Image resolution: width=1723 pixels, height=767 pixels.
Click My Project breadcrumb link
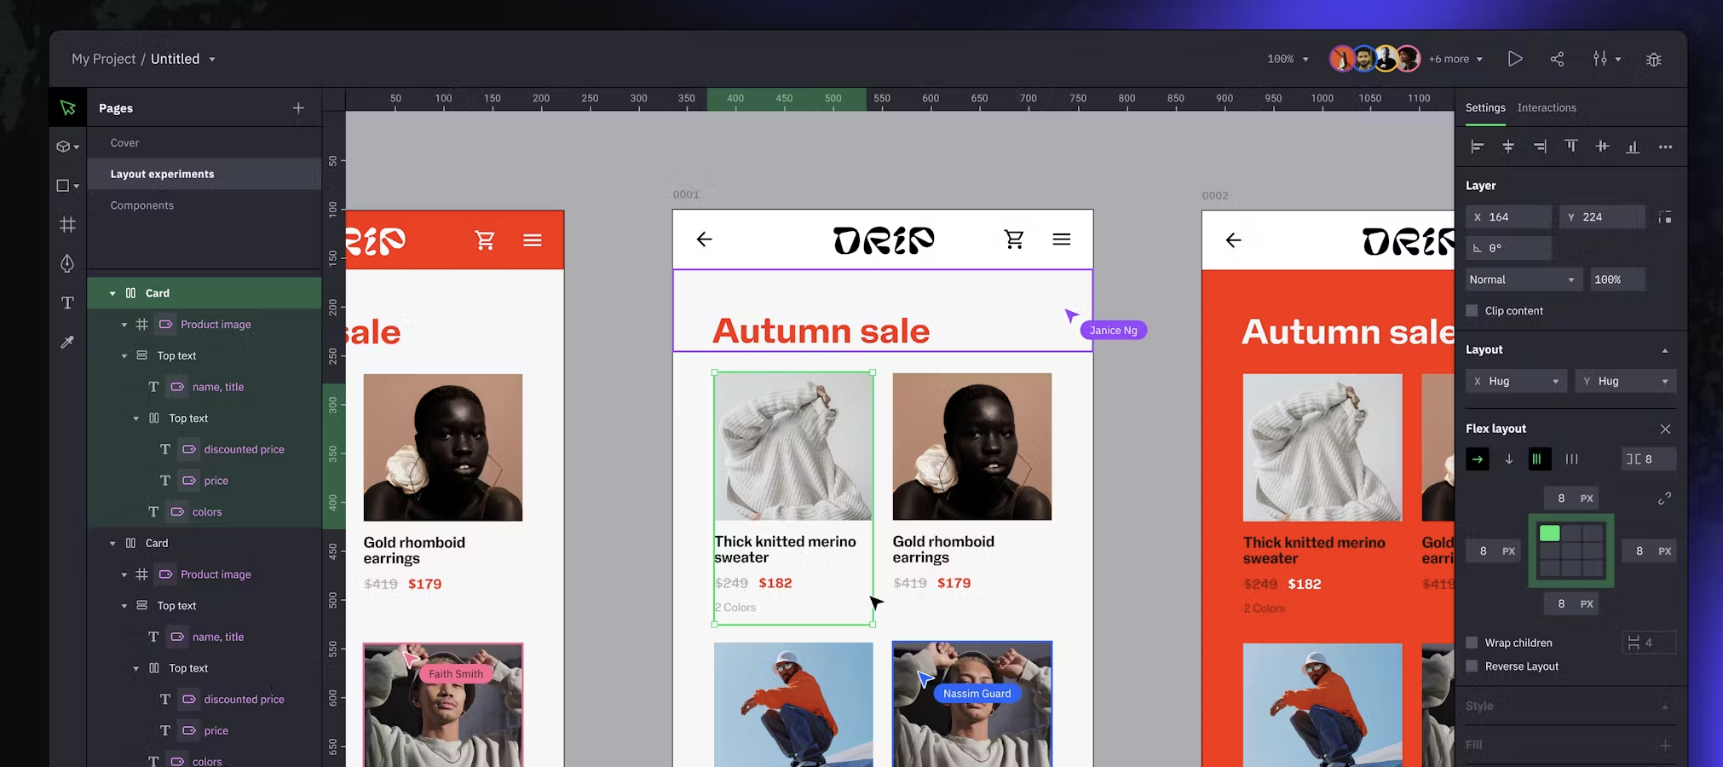tap(103, 59)
